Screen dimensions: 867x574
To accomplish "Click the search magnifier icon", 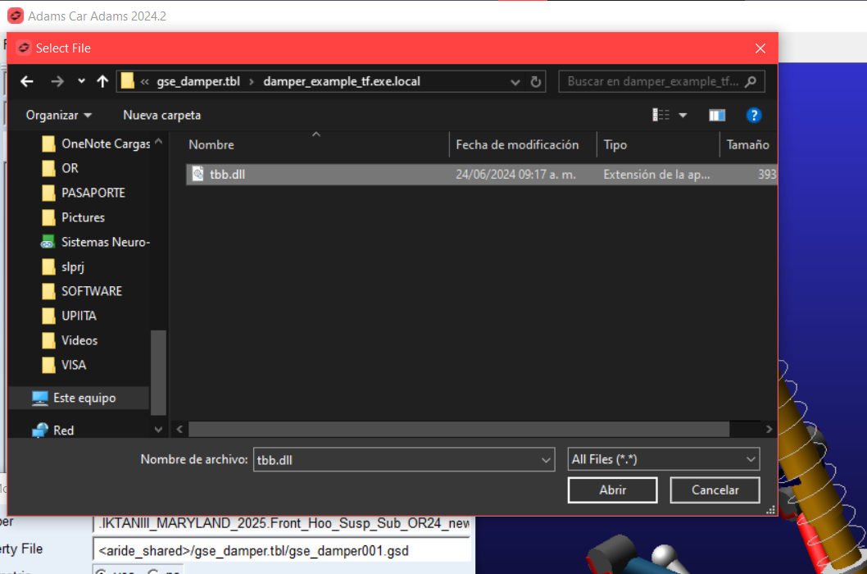I will coord(751,82).
